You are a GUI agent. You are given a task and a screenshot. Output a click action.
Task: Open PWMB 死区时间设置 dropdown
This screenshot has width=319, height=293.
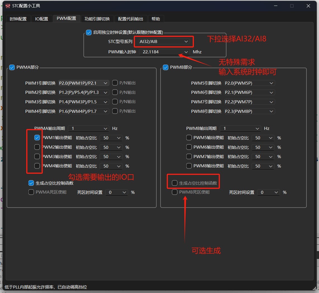(x=268, y=192)
